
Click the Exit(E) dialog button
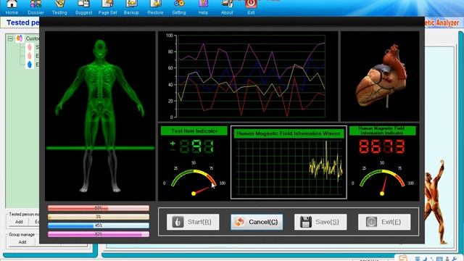384,222
